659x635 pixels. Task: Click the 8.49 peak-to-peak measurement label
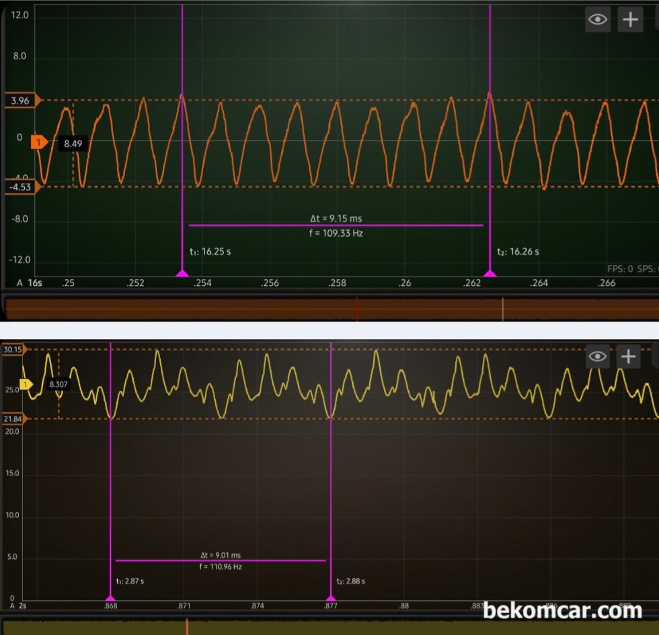(73, 143)
